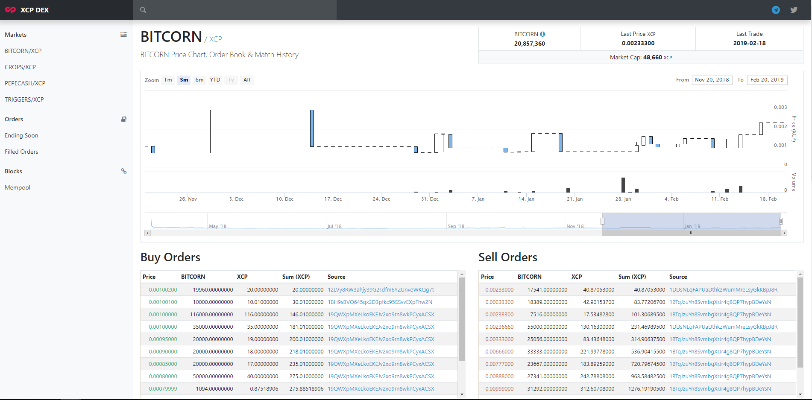Viewport: 812px width, 400px height.
Task: Select 6m zoom range
Action: point(199,80)
